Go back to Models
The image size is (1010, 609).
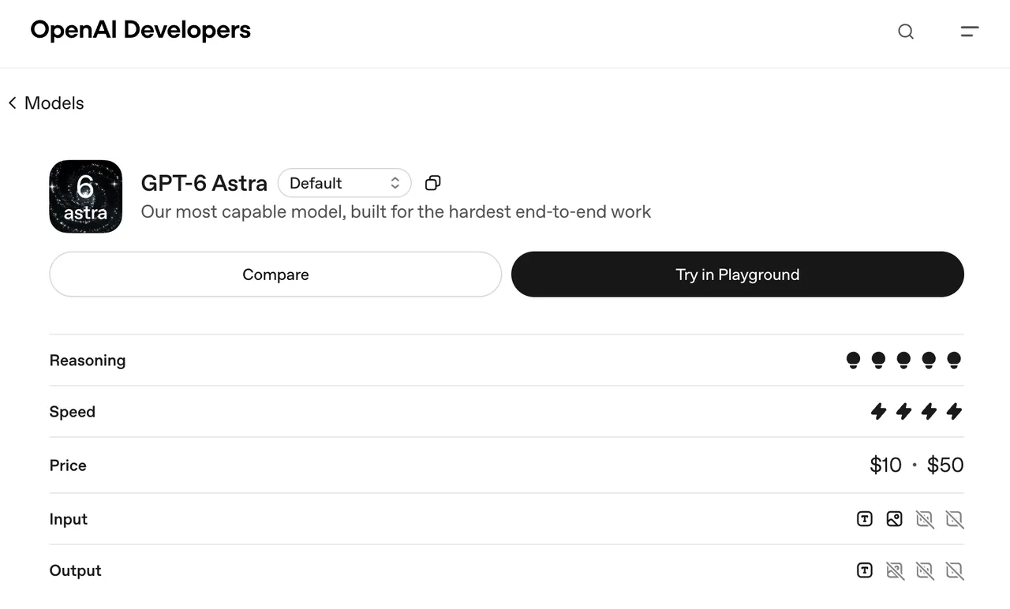click(46, 103)
